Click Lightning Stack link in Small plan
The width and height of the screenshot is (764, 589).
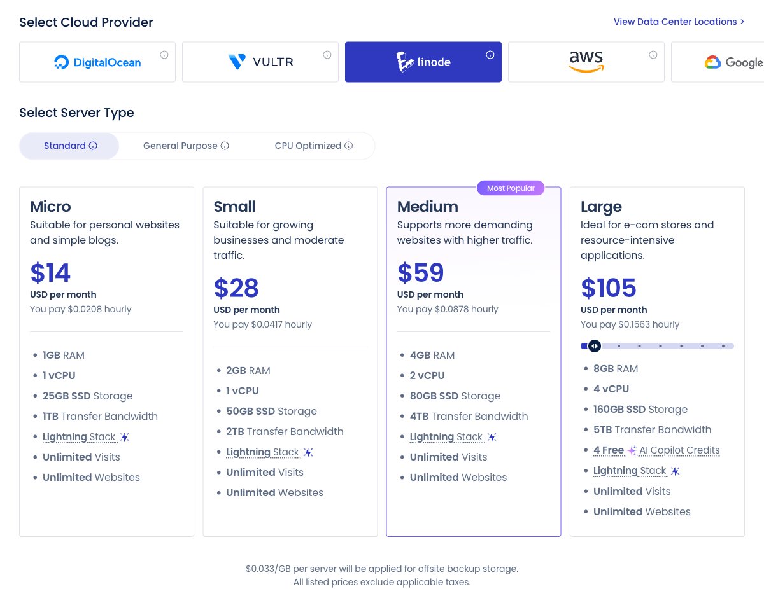tap(262, 452)
